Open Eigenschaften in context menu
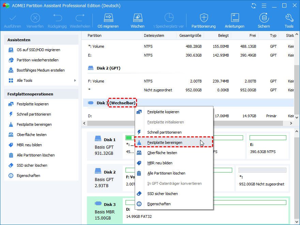 tap(174, 204)
